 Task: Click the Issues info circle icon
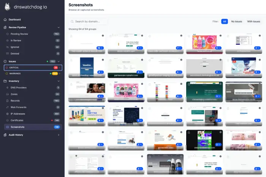(x=5, y=61)
